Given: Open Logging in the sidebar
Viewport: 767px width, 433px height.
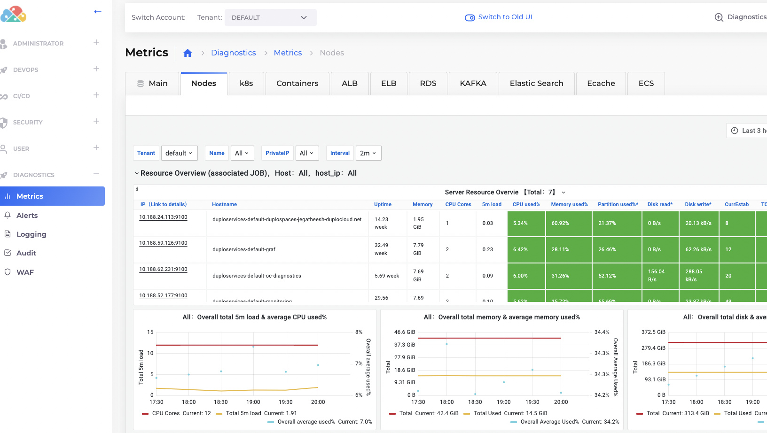Looking at the screenshot, I should [x=31, y=234].
